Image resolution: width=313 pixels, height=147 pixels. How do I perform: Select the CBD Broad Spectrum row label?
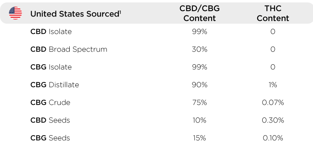[x=69, y=50]
